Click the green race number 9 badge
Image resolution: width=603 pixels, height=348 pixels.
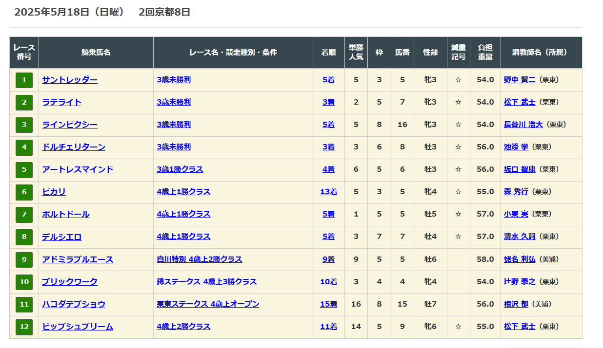[x=24, y=259]
